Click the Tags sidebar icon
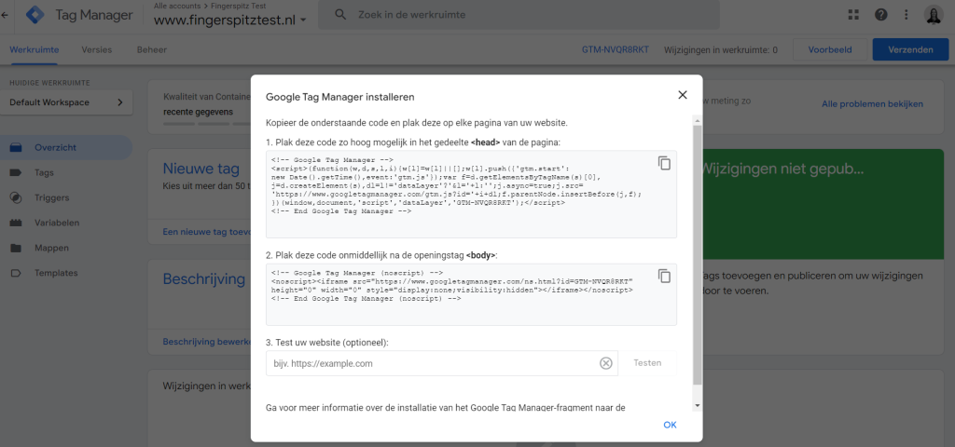Image resolution: width=955 pixels, height=447 pixels. (16, 172)
